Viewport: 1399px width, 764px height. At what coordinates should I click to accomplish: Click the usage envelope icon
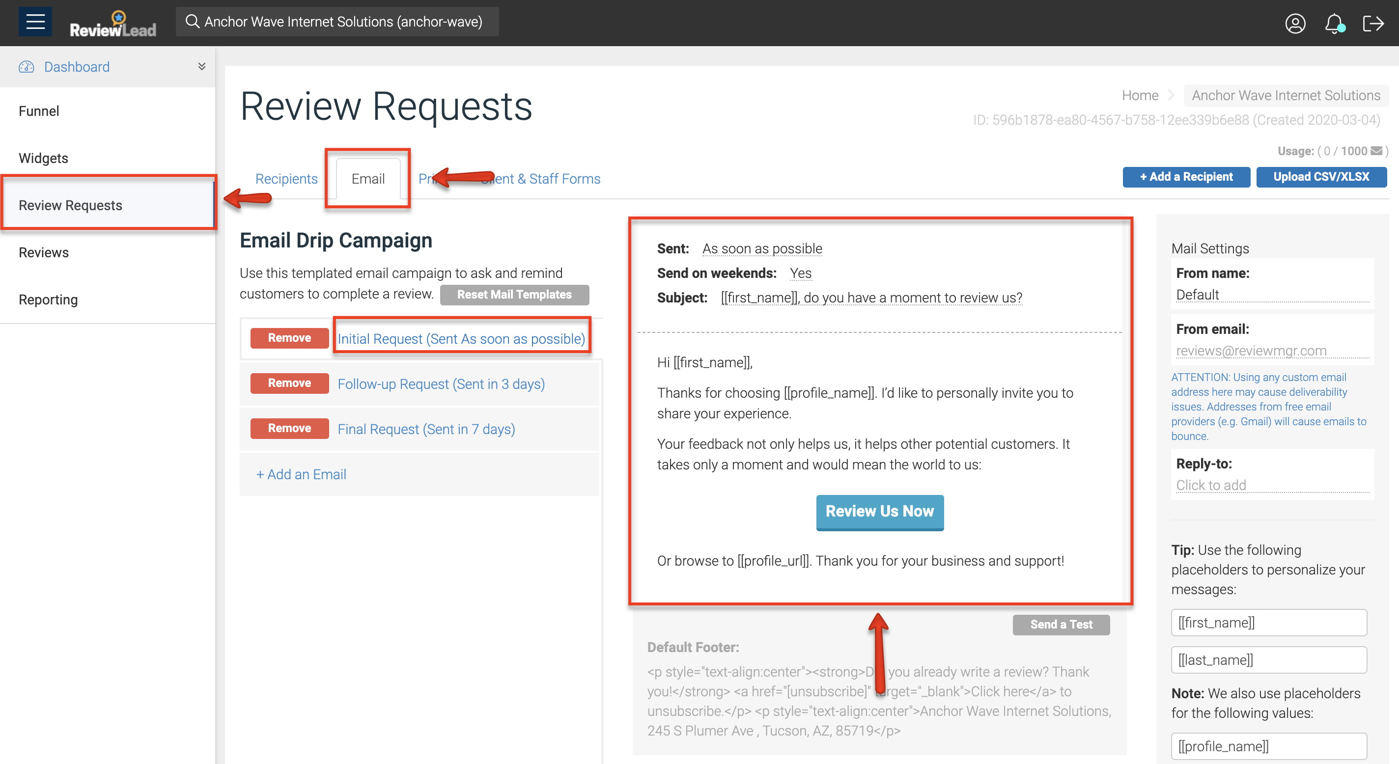[1376, 151]
